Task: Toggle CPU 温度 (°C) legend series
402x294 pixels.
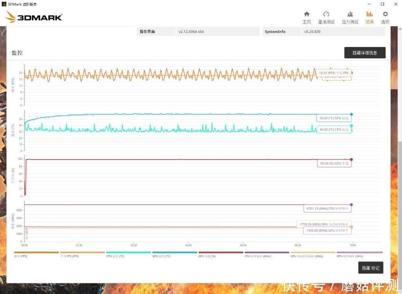Action: coord(115,256)
